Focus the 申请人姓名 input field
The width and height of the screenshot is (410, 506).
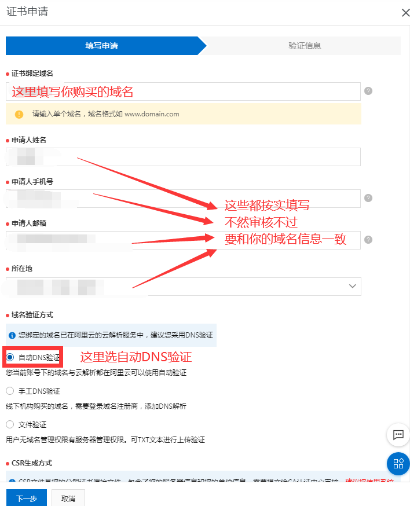click(183, 157)
